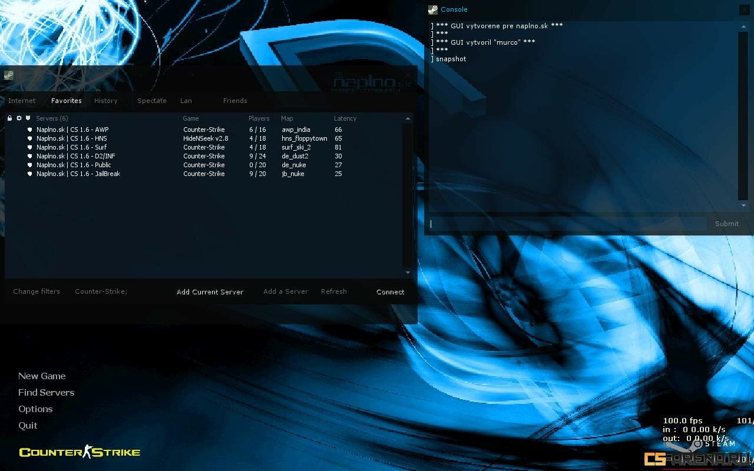Sort server list by Players column
Image resolution: width=754 pixels, height=471 pixels.
coord(259,118)
